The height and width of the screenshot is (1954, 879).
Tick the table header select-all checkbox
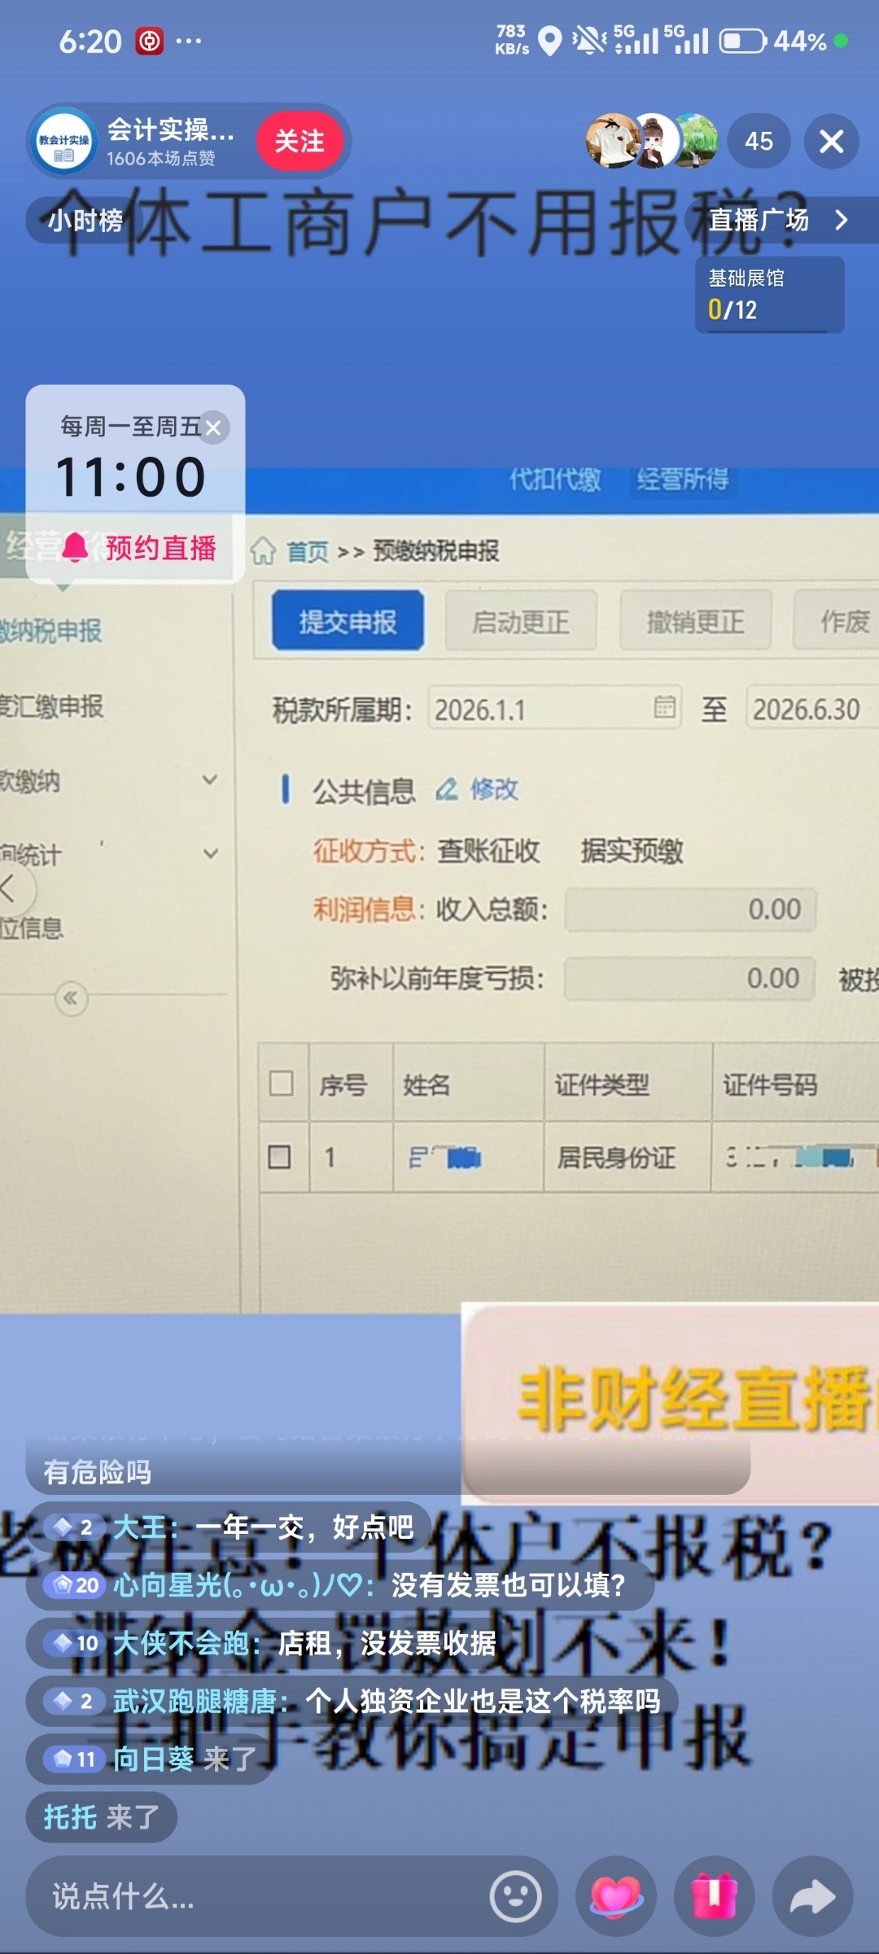tap(282, 1083)
